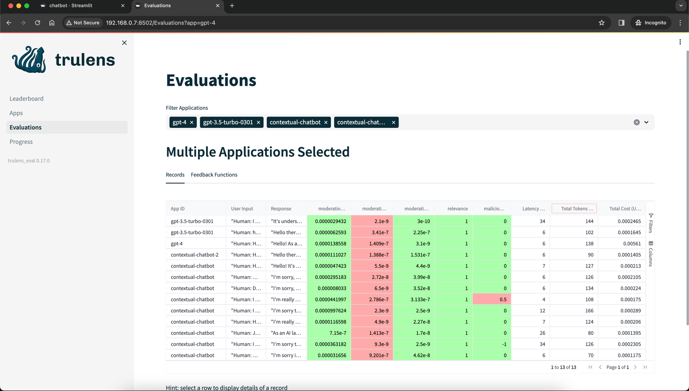Expand the Filter Applications dropdown
This screenshot has width=689, height=391.
[x=646, y=122]
